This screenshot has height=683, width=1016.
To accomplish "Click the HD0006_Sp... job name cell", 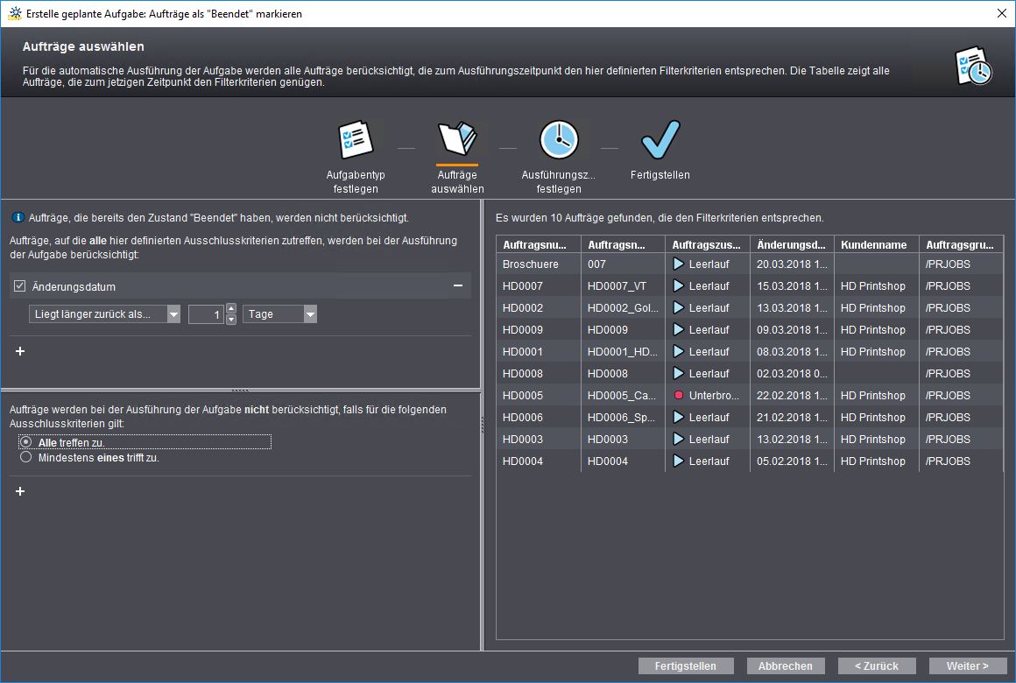I will (x=621, y=418).
